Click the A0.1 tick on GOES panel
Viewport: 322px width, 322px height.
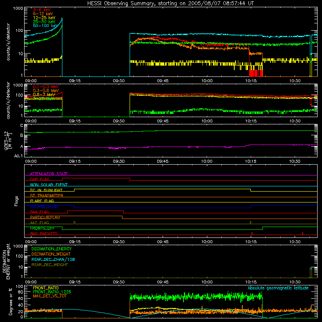[19, 156]
